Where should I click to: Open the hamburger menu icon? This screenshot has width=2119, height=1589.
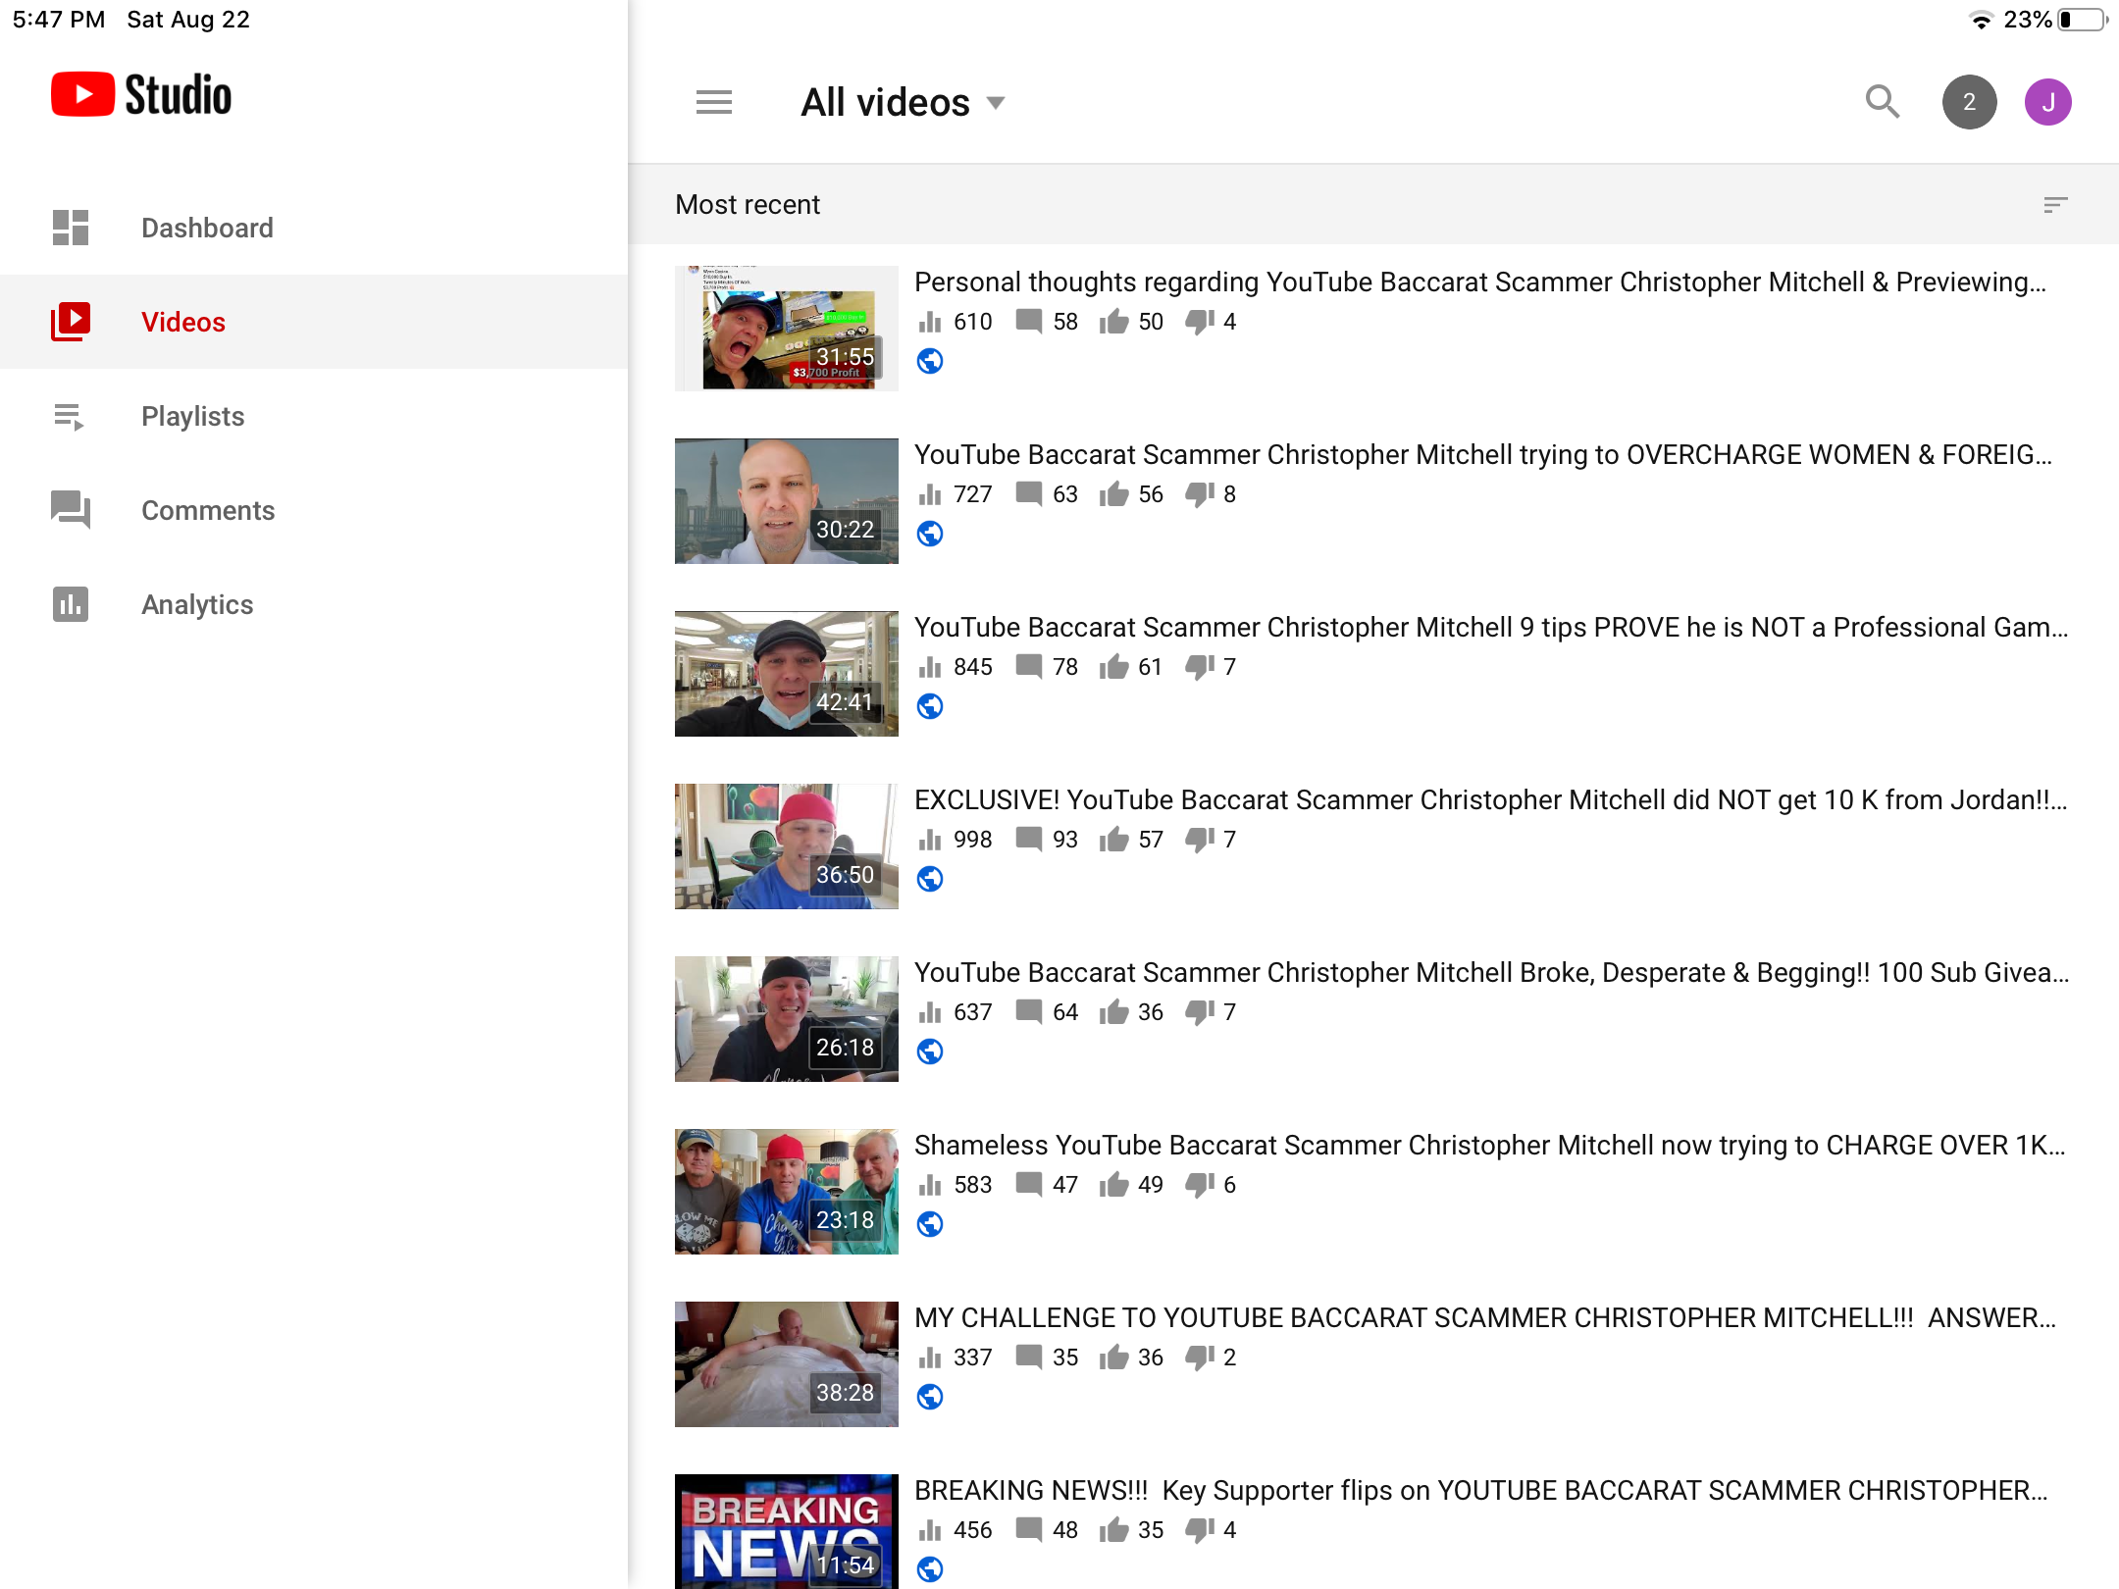click(713, 102)
